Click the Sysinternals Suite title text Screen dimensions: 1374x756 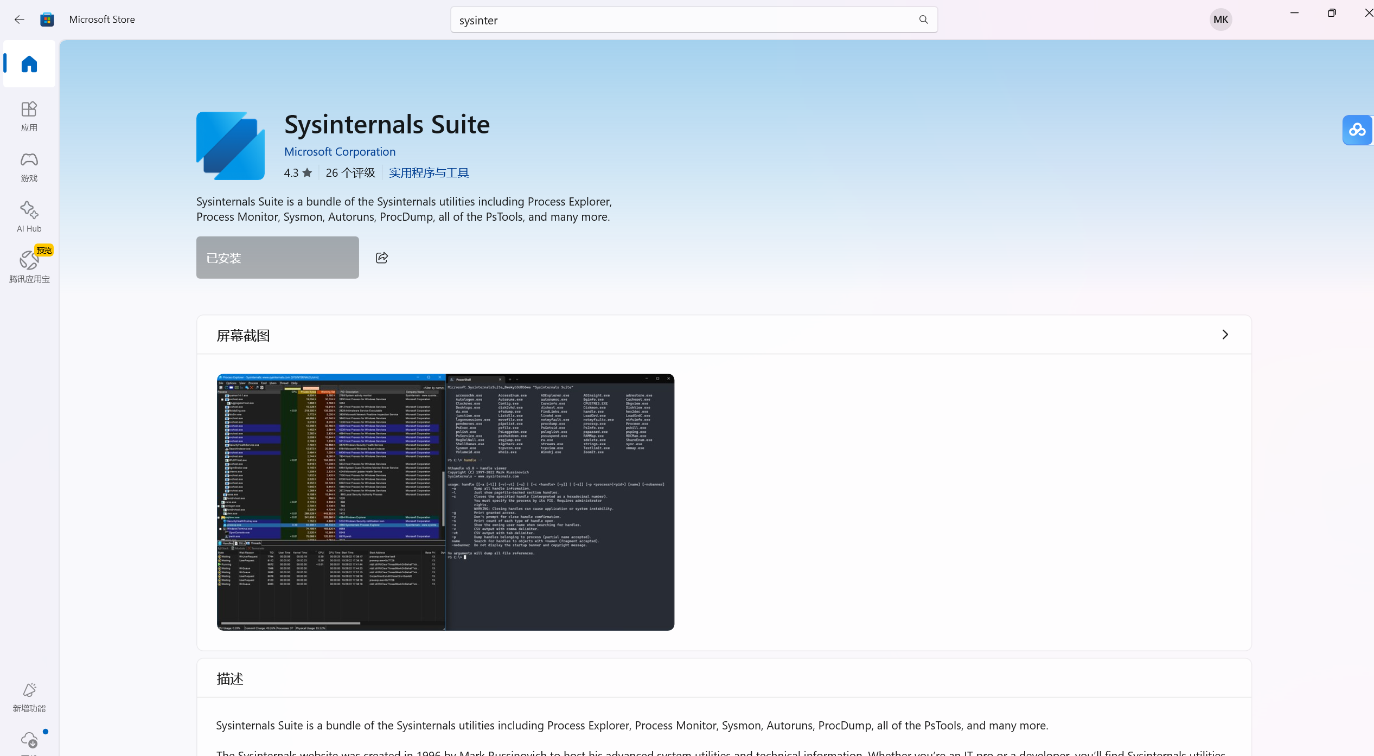click(387, 125)
